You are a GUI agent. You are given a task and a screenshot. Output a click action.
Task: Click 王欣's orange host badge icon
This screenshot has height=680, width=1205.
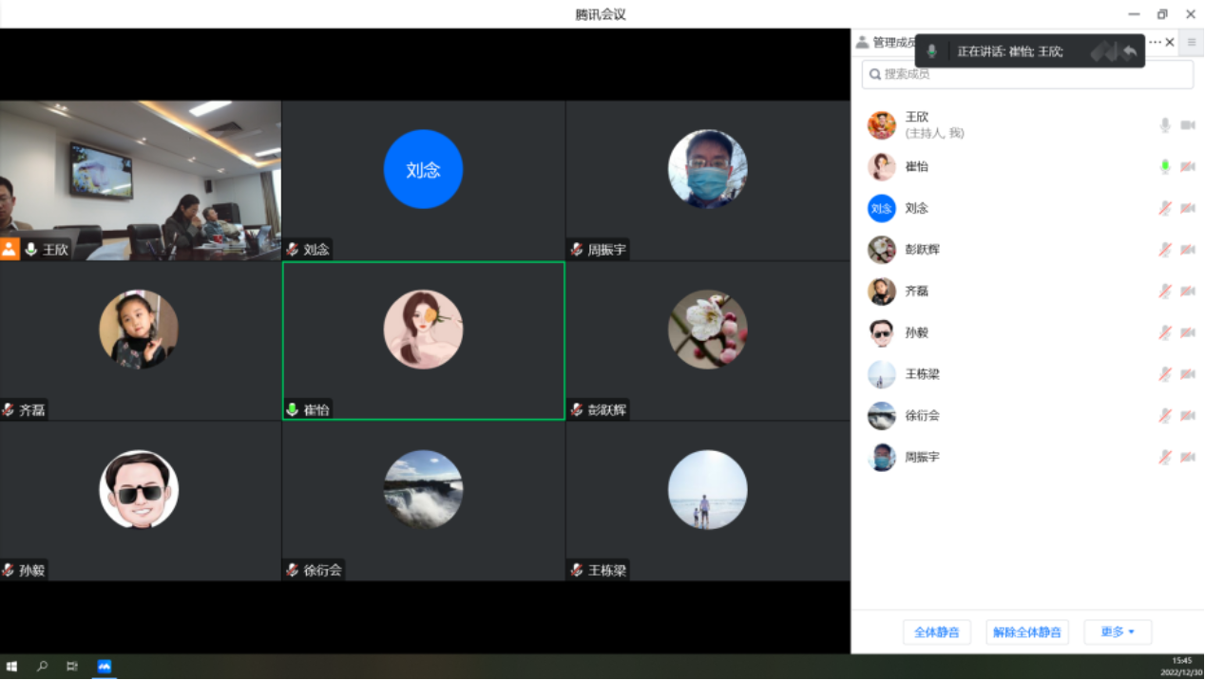[10, 250]
